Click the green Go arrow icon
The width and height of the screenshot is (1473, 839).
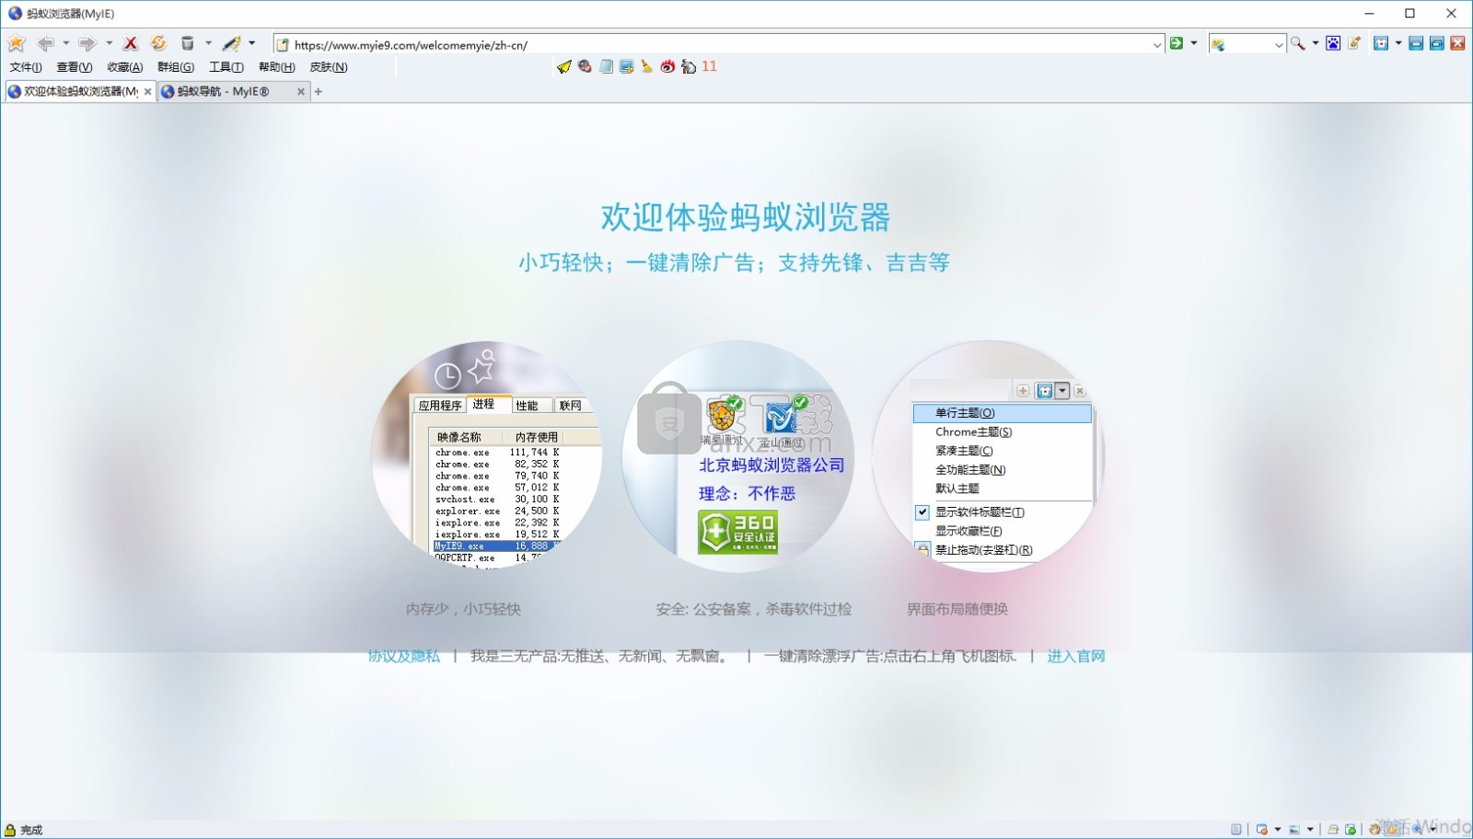click(1177, 43)
